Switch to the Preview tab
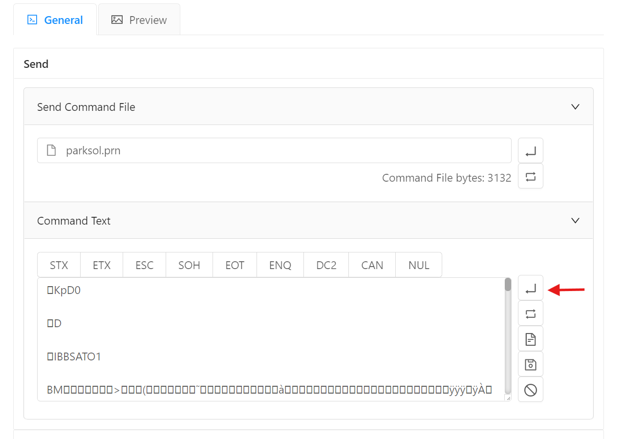 (139, 20)
